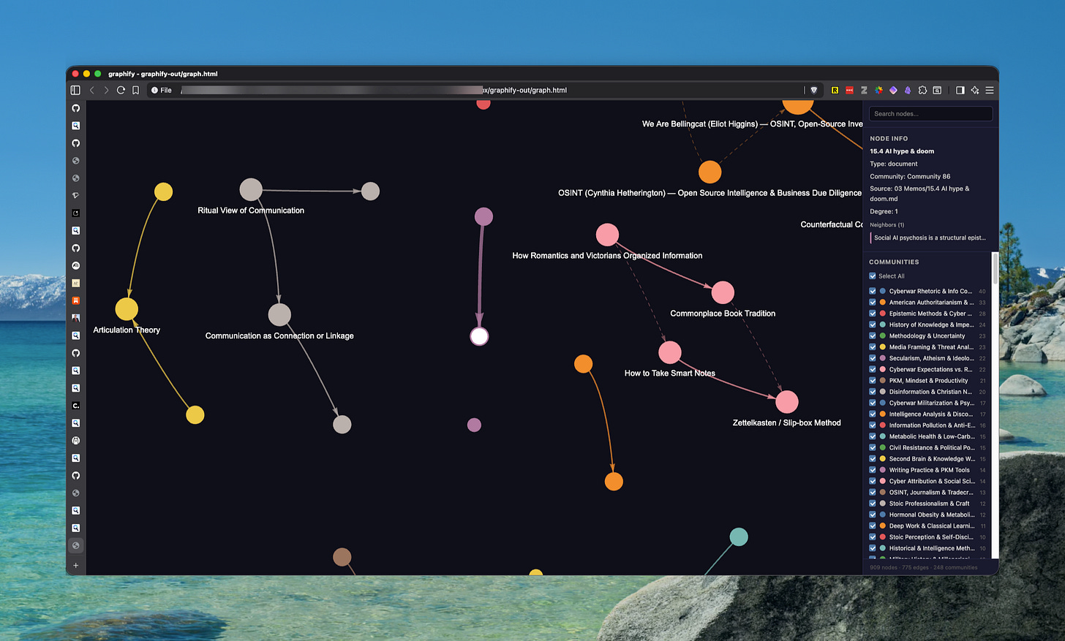
Task: Click Information Pollution & Anti-E label
Action: 932,425
